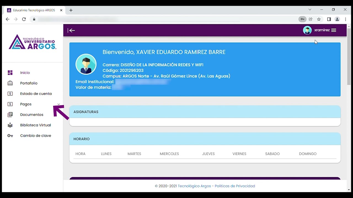353x198 pixels.
Task: Click the Cambio de clave key icon
Action: (x=10, y=136)
